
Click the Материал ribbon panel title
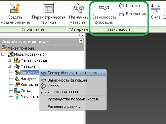coord(79,29)
